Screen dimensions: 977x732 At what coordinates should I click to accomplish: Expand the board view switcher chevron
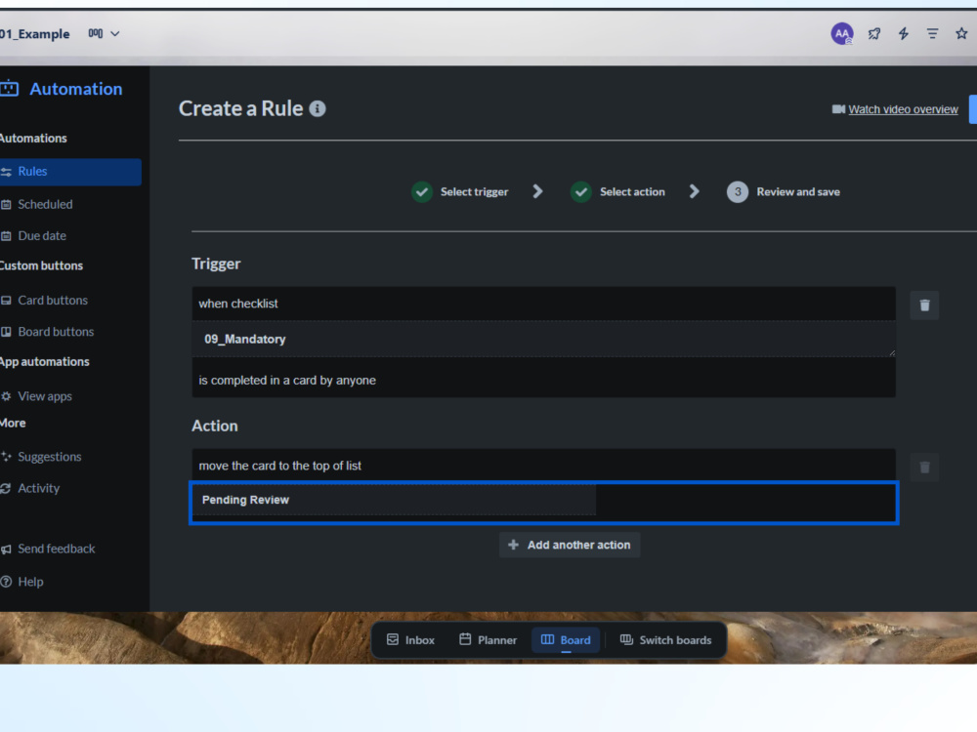click(115, 33)
